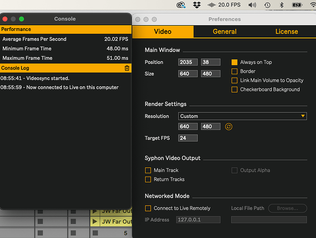Close the Console window
Image resolution: width=316 pixels, height=238 pixels.
5,19
